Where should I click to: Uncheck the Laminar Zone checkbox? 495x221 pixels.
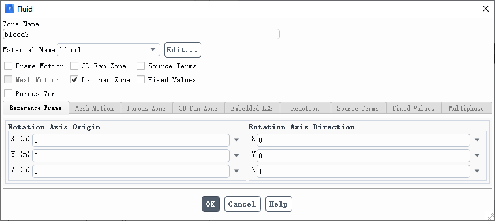(74, 80)
